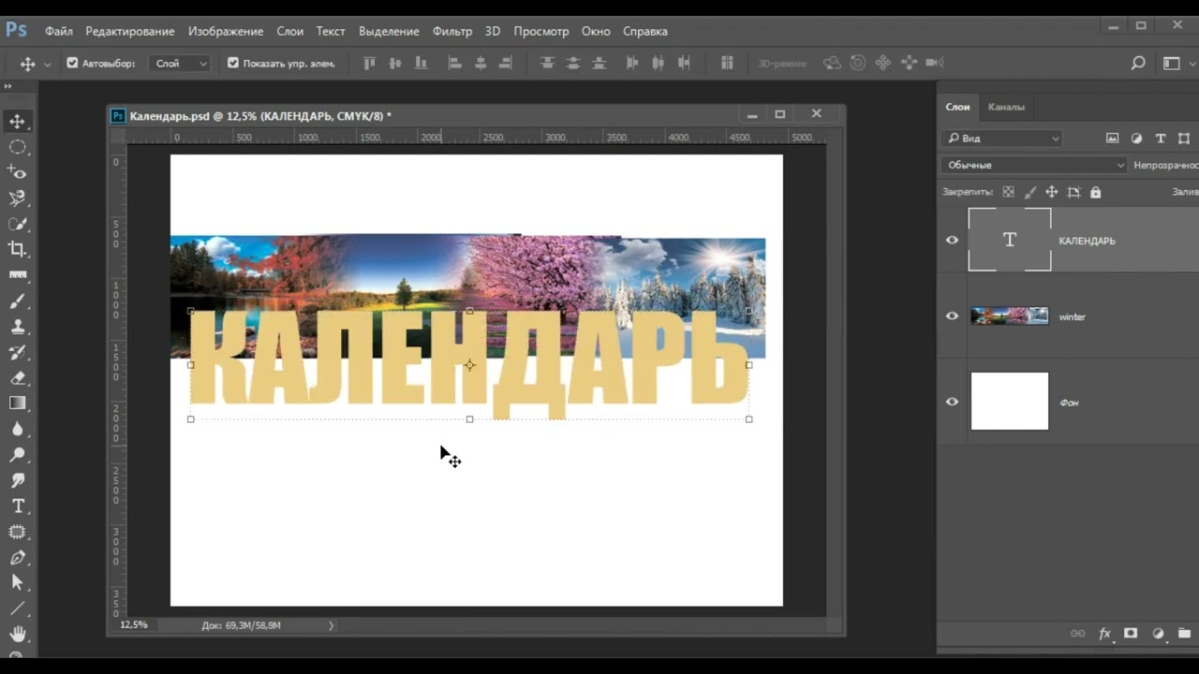Select the Move tool in toolbox
The height and width of the screenshot is (674, 1199).
pyautogui.click(x=18, y=122)
